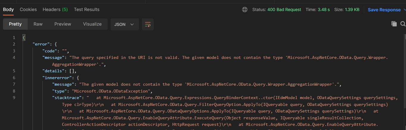The width and height of the screenshot is (406, 130).
Task: Open the Cookies tab
Action: click(x=28, y=10)
